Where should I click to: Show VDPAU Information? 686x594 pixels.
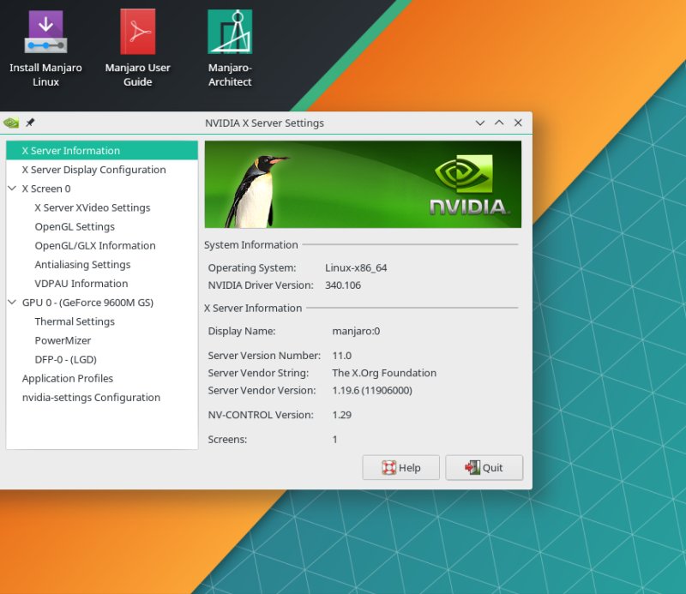pyautogui.click(x=81, y=283)
